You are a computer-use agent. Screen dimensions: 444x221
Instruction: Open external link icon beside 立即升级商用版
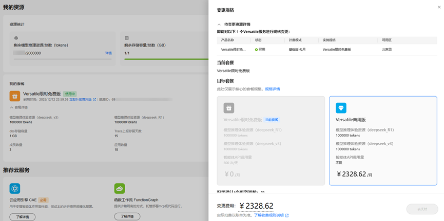94,99
